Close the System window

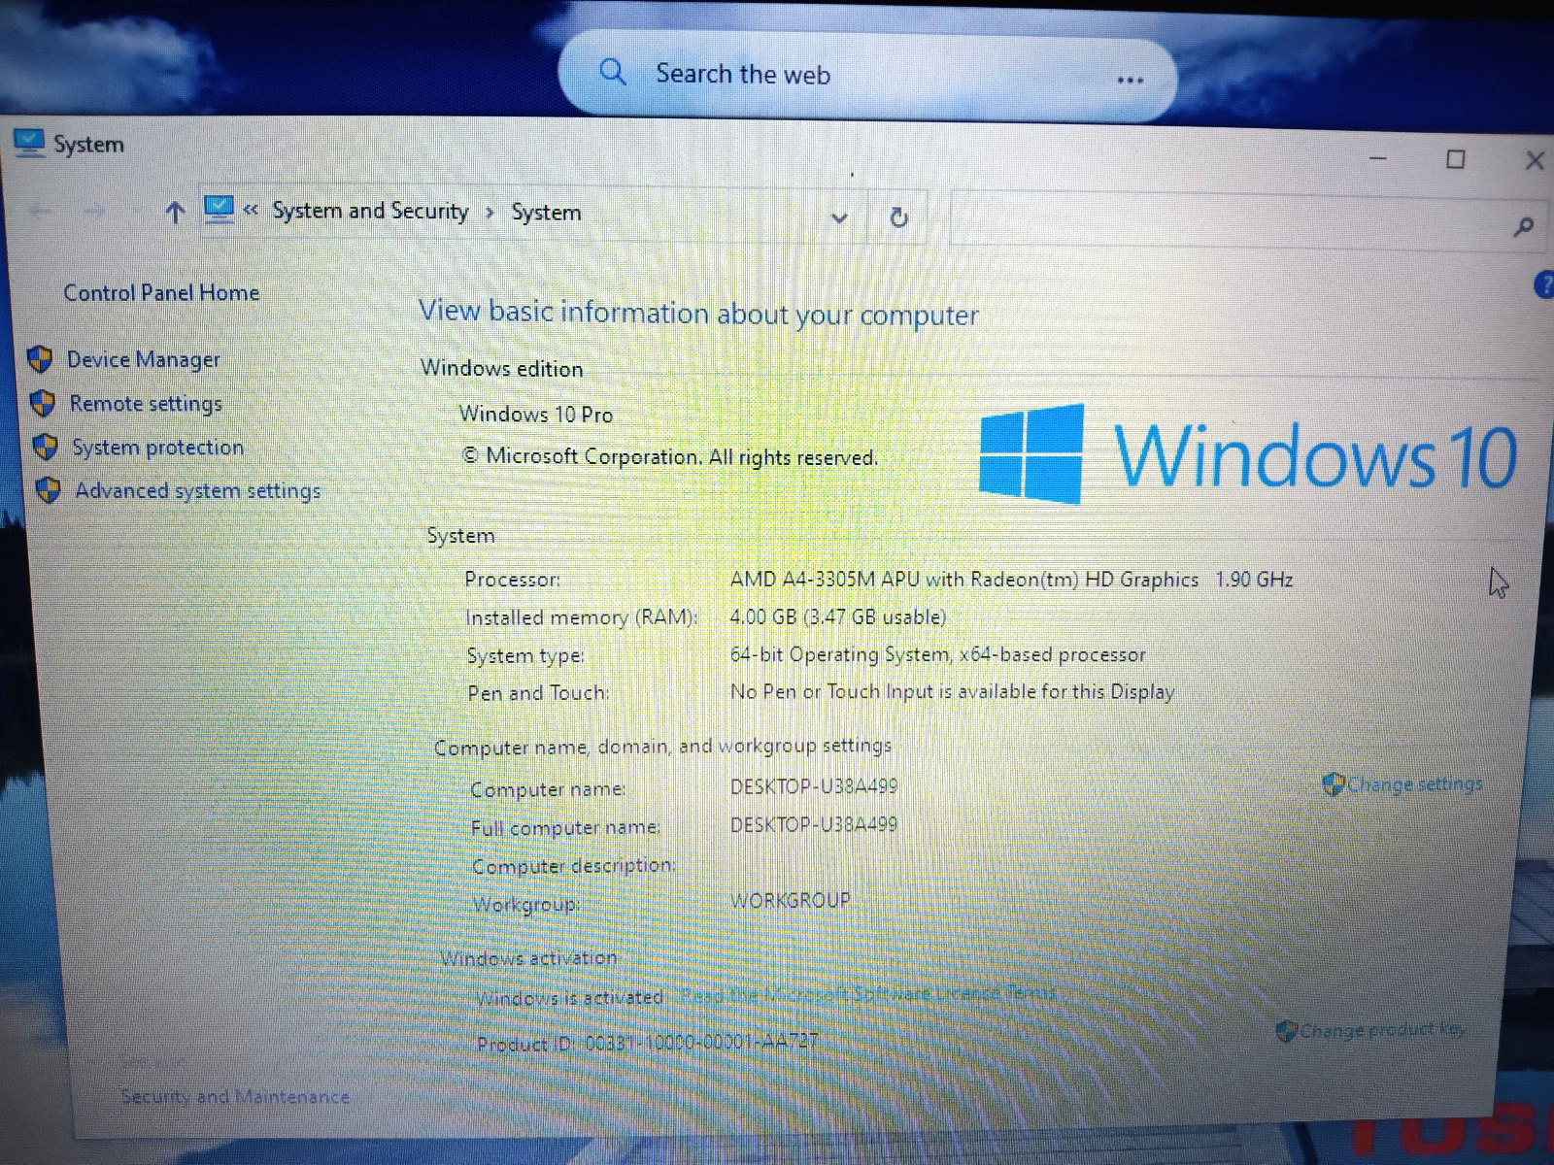click(x=1535, y=160)
